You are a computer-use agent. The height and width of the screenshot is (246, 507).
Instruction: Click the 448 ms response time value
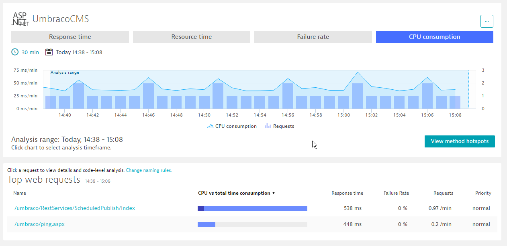352,224
